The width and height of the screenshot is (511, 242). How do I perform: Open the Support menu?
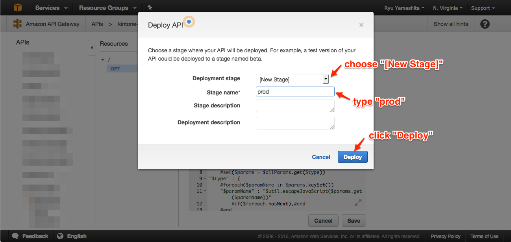pyautogui.click(x=483, y=8)
